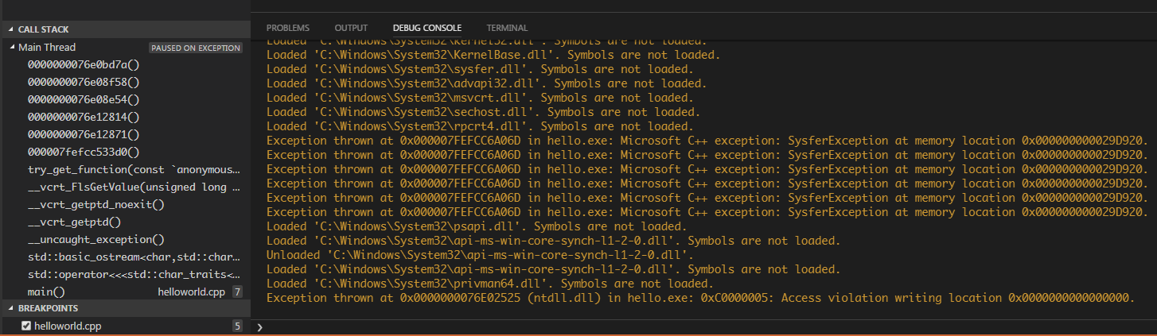This screenshot has width=1157, height=336.
Task: Click the debug console input prompt
Action: click(x=700, y=326)
